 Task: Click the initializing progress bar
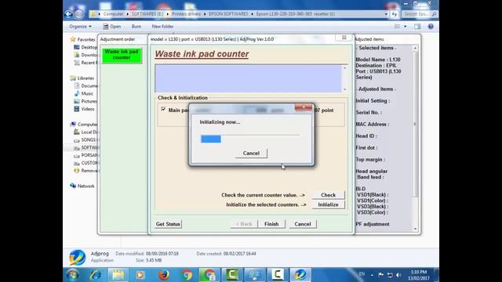point(250,139)
